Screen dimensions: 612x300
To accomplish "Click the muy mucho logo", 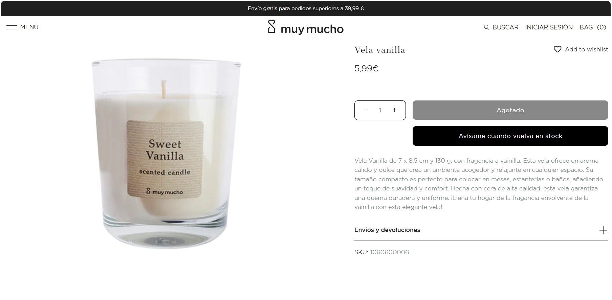I will [x=306, y=27].
